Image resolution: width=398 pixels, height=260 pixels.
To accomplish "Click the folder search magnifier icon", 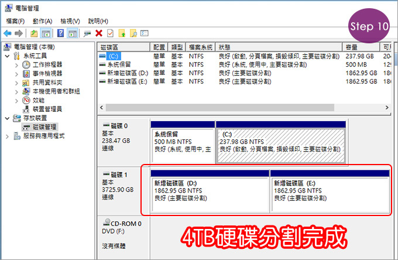I will [133, 33].
